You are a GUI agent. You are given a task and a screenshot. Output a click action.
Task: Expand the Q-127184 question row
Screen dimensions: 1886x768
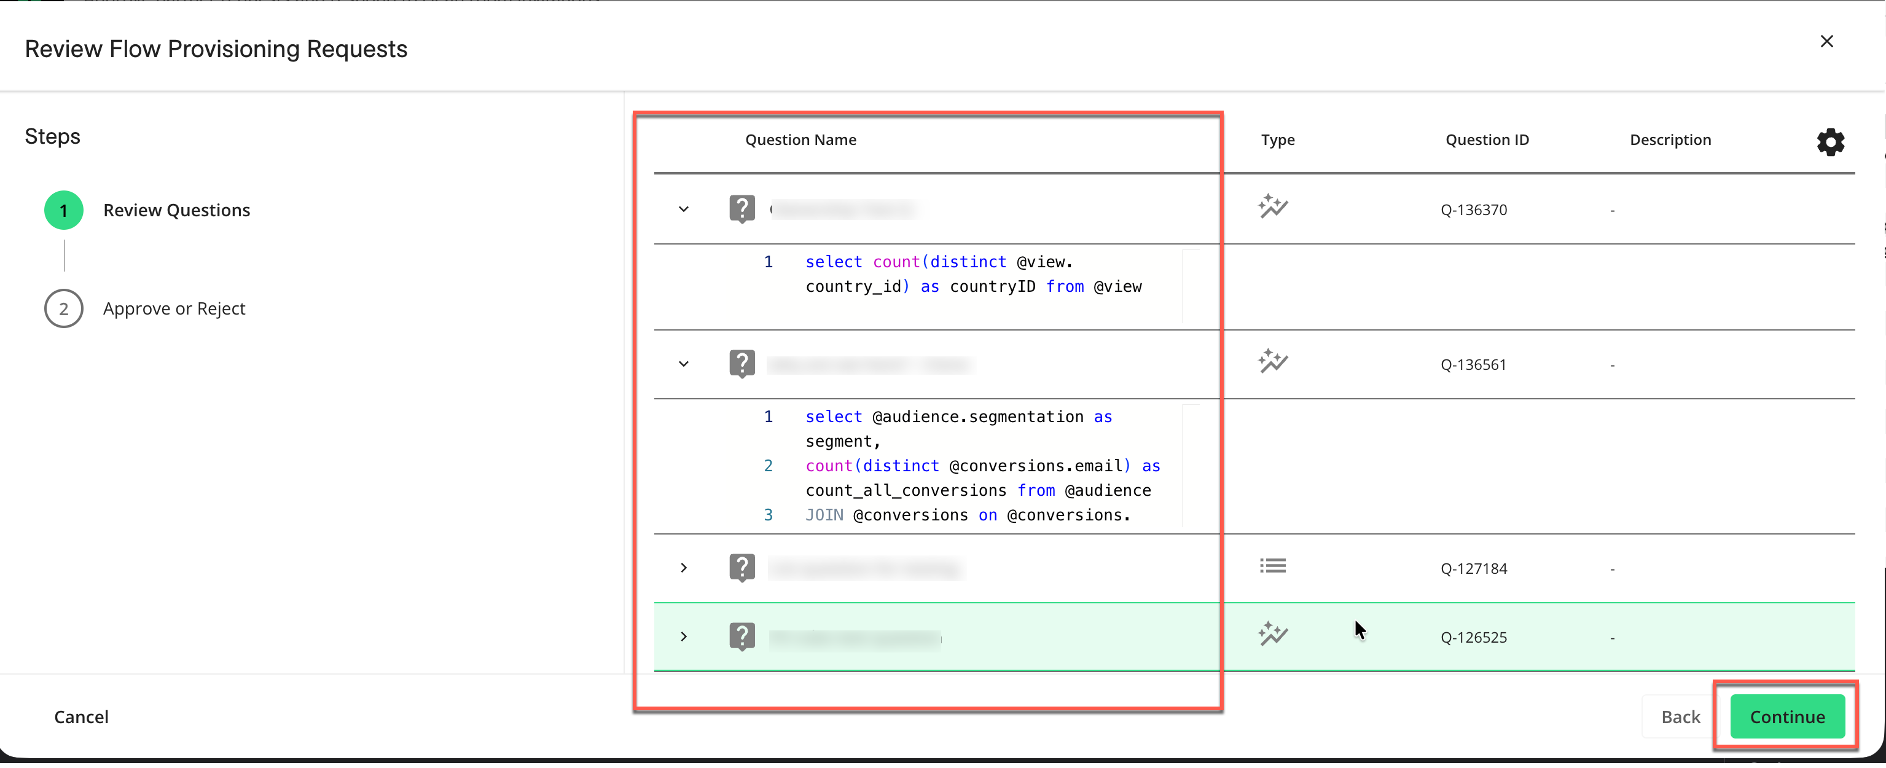(683, 568)
